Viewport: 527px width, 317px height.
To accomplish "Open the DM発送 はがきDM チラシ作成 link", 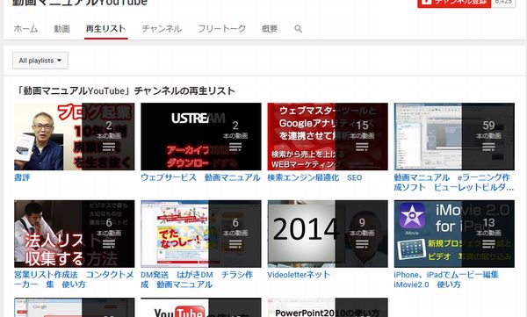I will (197, 279).
